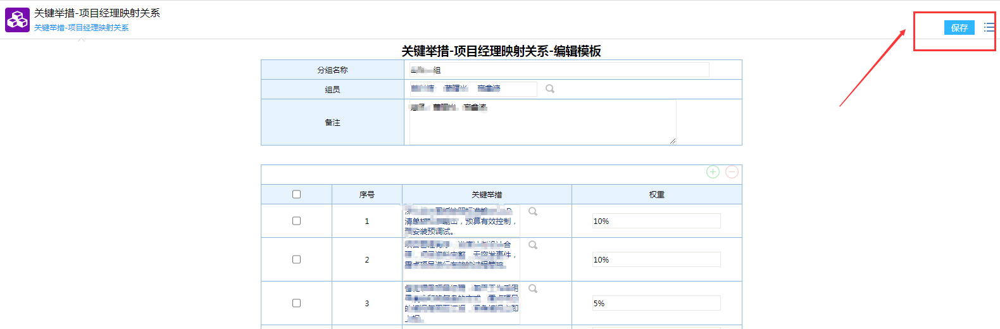1000x329 pixels.
Task: Check the checkbox for row 1
Action: pyautogui.click(x=296, y=221)
